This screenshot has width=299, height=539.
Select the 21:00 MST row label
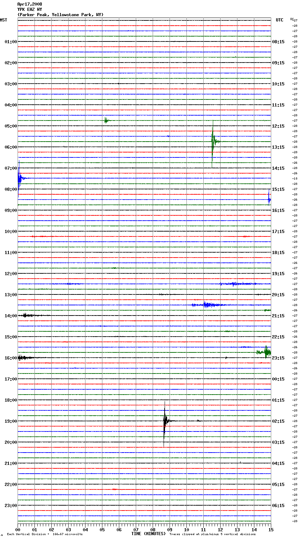pos(11,463)
